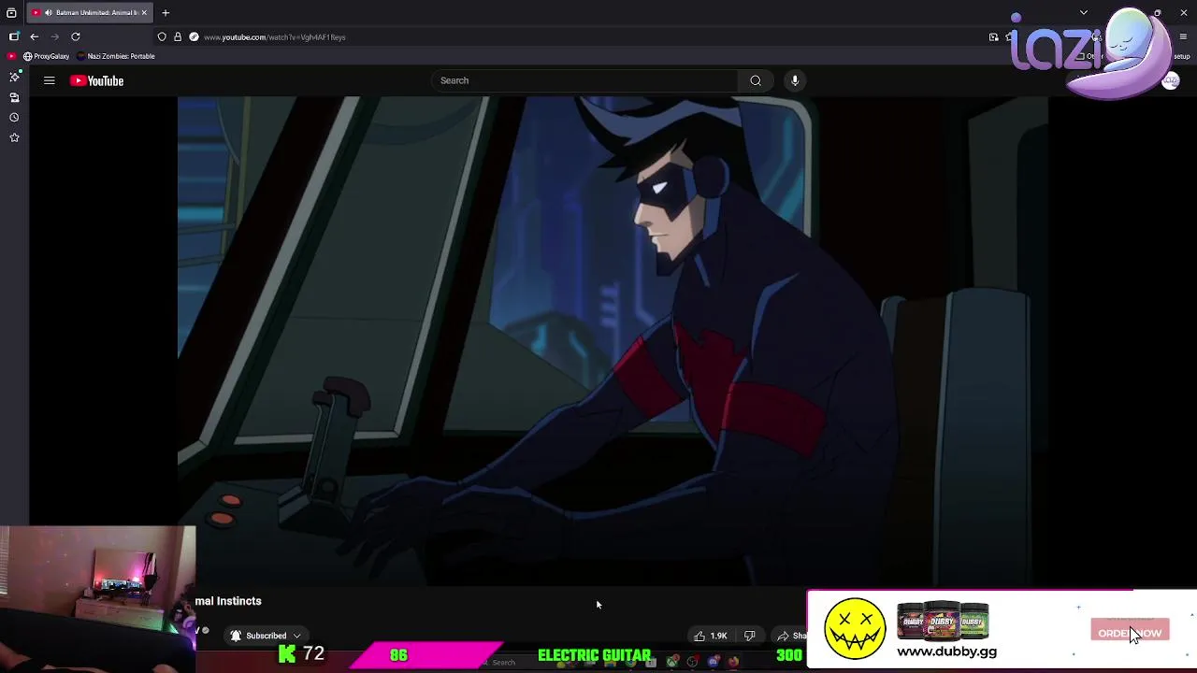Image resolution: width=1197 pixels, height=673 pixels.
Task: Toggle the browser sidebar panel icon
Action: (13, 36)
